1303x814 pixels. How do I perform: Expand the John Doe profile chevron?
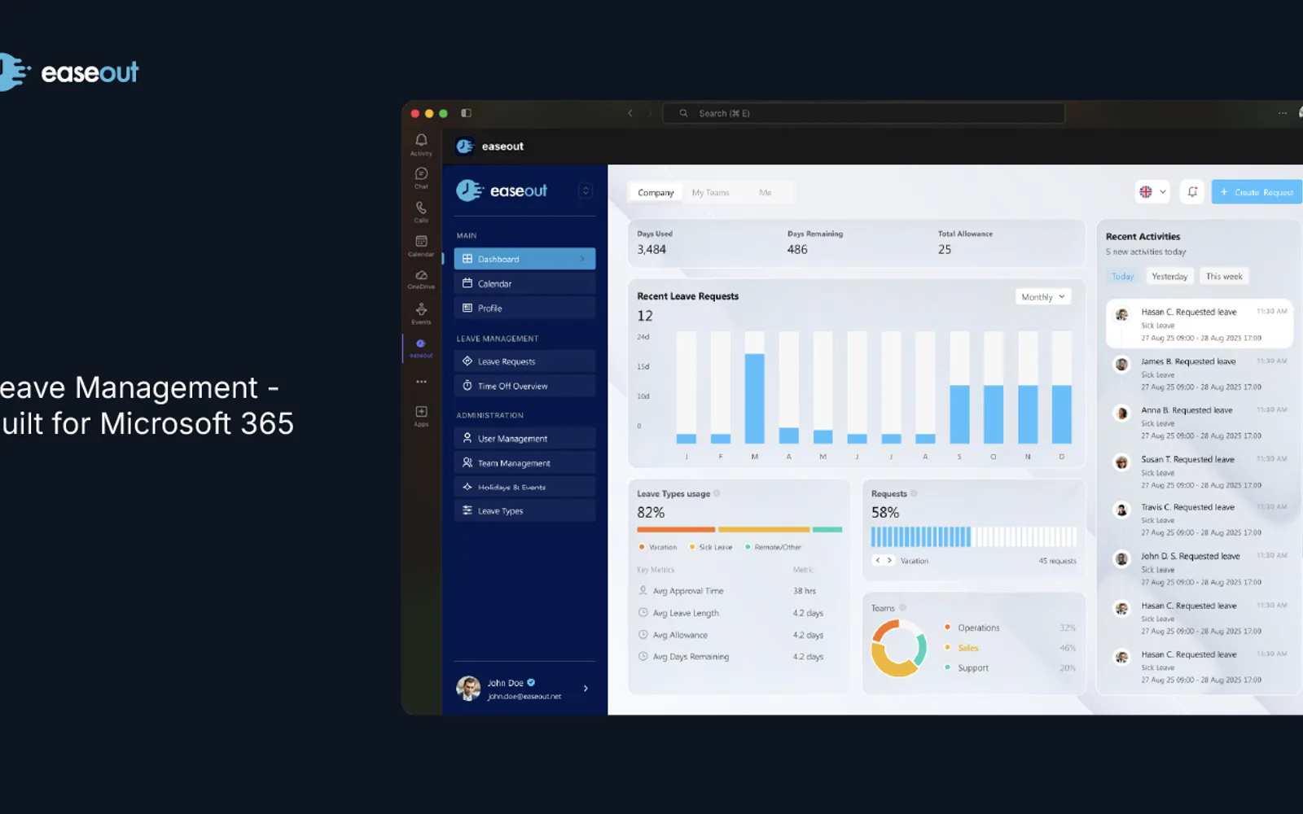586,689
